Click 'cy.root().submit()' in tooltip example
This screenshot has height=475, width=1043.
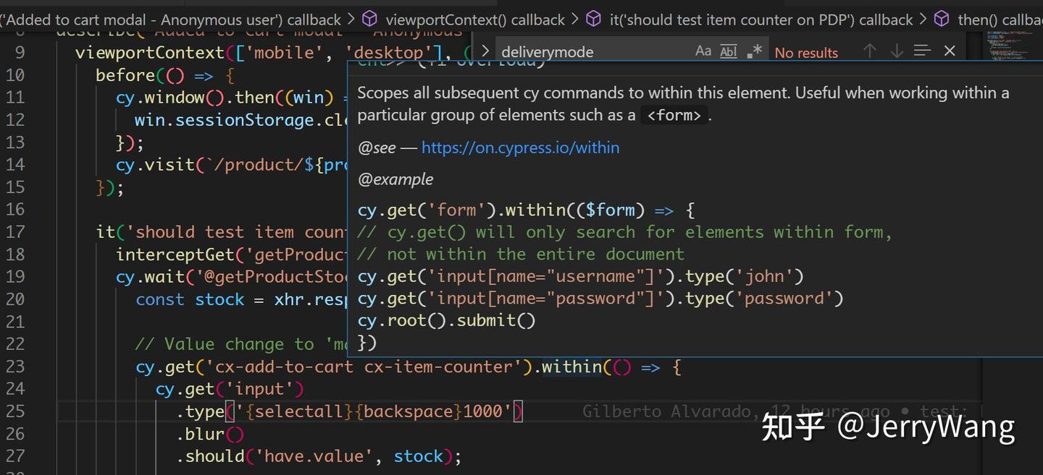point(447,320)
